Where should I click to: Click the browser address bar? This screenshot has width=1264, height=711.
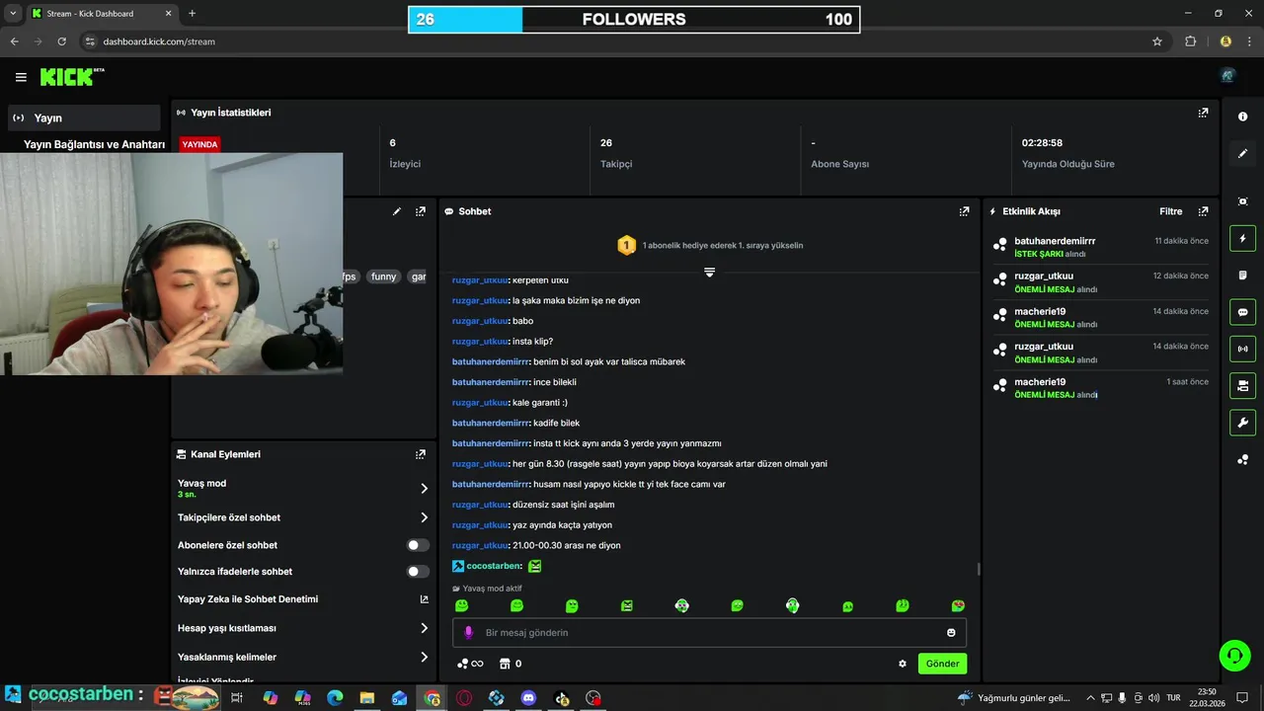point(622,41)
